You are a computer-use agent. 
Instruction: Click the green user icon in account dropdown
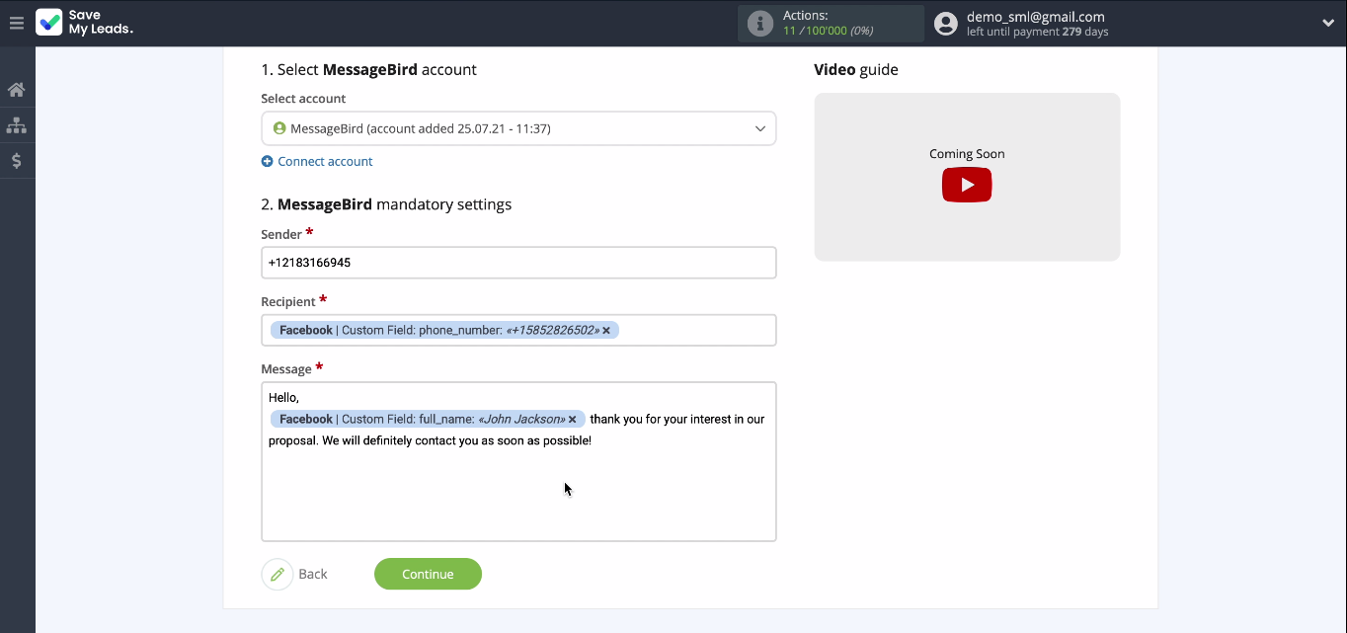(279, 128)
